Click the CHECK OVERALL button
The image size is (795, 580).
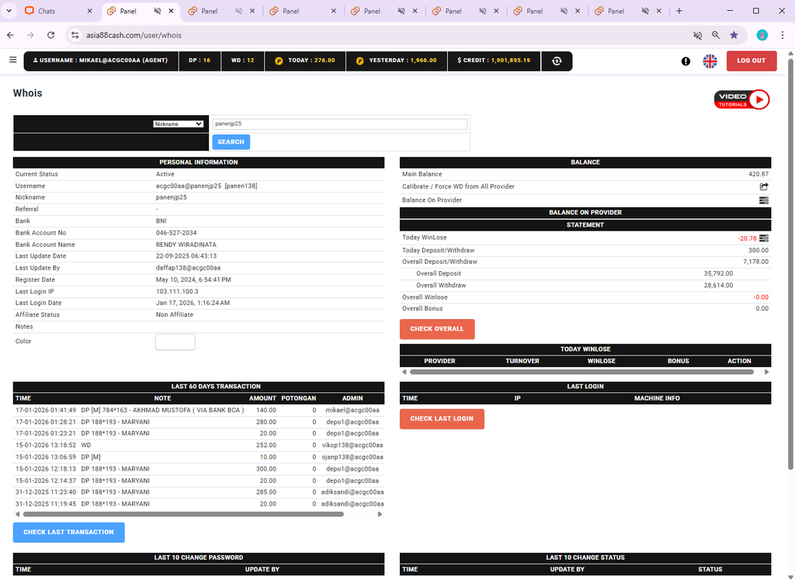pos(436,329)
